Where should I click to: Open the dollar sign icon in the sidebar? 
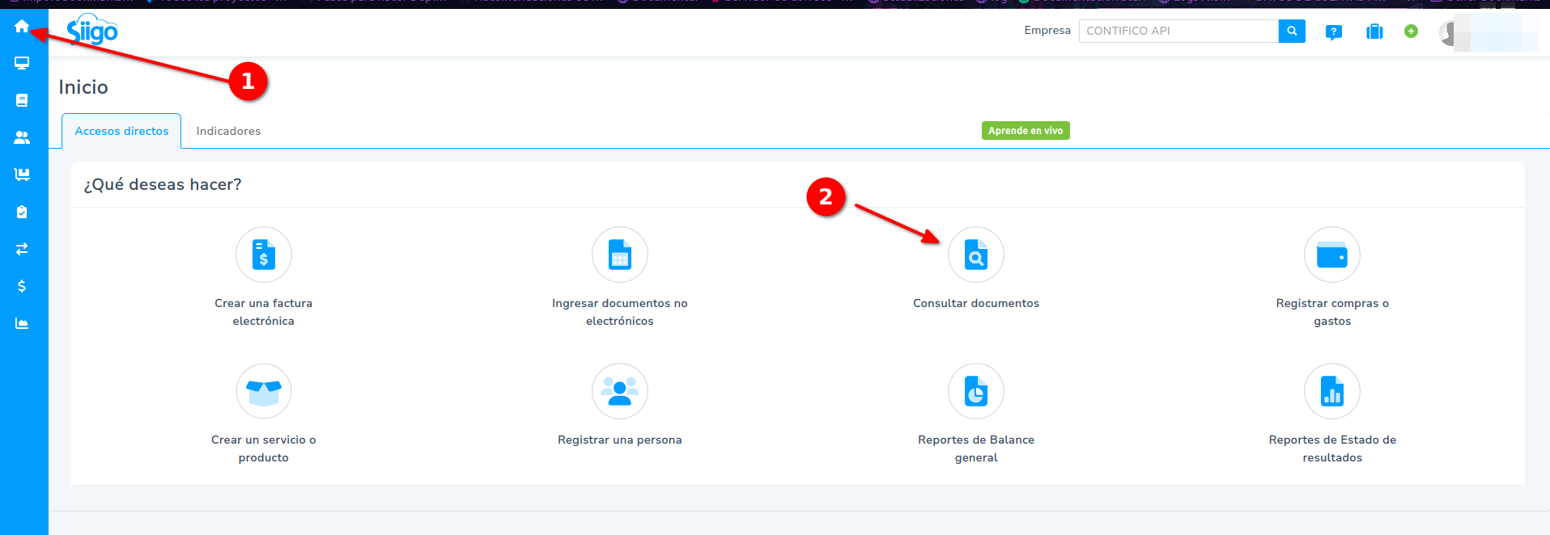[22, 286]
